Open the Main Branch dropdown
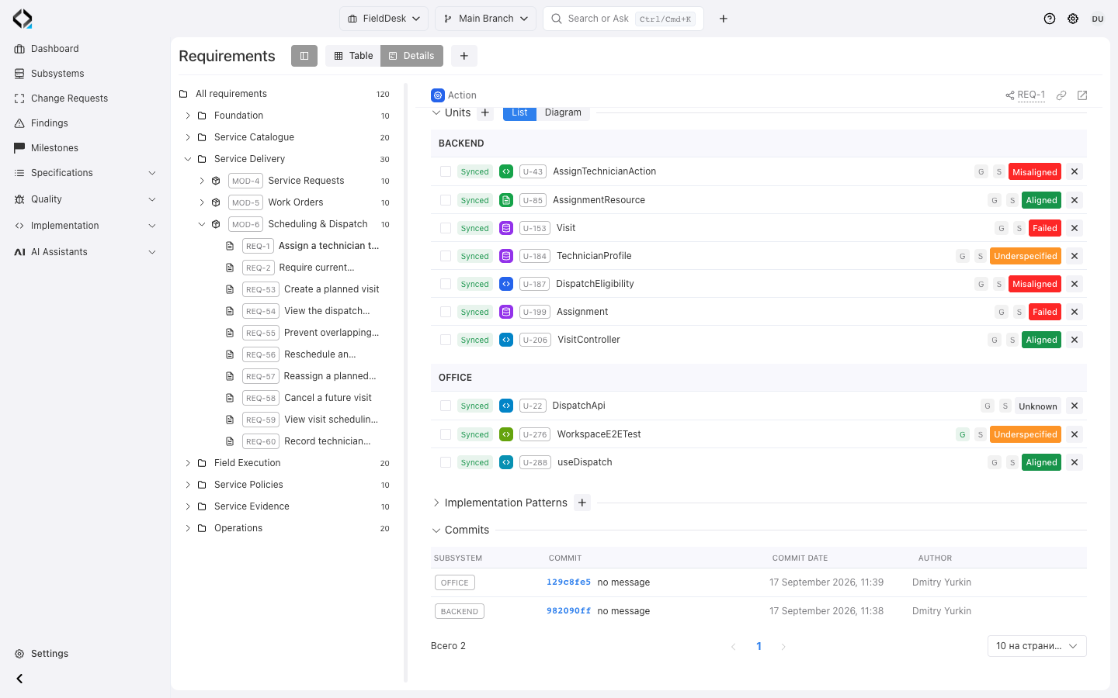The height and width of the screenshot is (698, 1118). [x=485, y=19]
